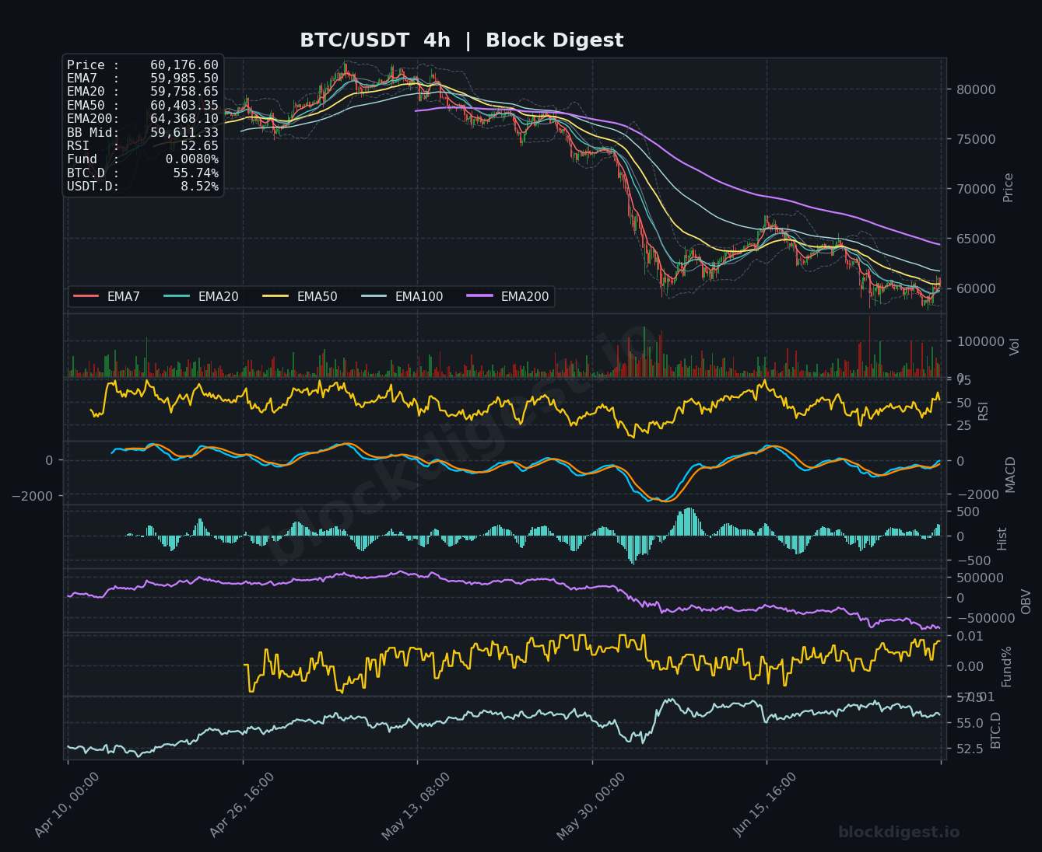Click the BTC.D 52.5 axis label

pos(970,748)
